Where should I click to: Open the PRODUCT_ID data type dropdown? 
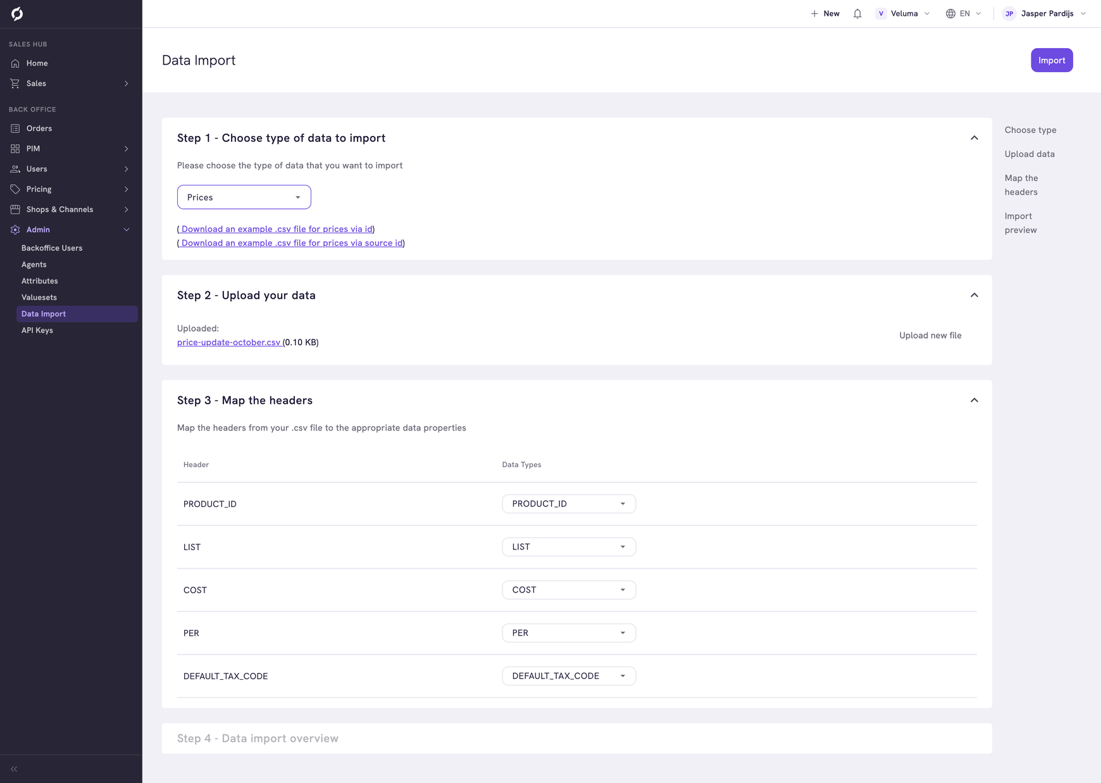(569, 504)
